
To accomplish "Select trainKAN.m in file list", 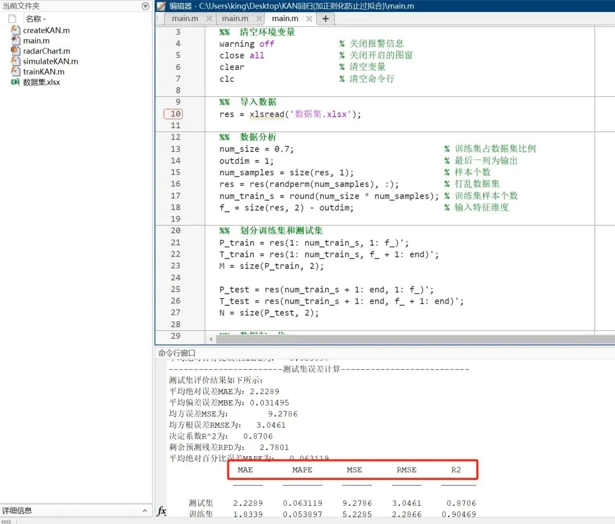I will tap(43, 72).
